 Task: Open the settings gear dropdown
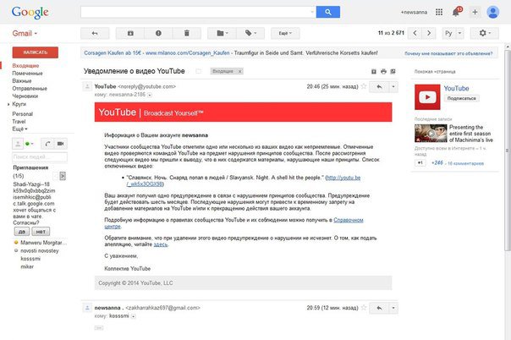[486, 33]
